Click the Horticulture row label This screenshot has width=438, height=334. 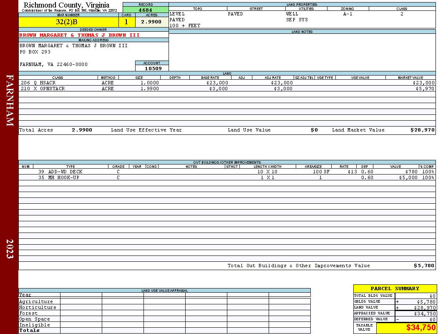pos(38,307)
